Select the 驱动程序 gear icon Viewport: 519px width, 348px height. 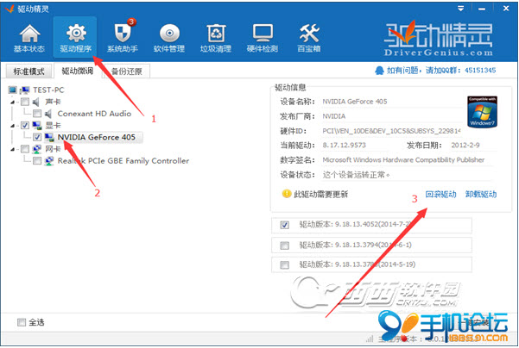click(76, 33)
